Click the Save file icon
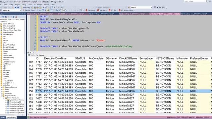Image resolution: width=212 pixels, height=119 pixels. (x=16, y=7)
